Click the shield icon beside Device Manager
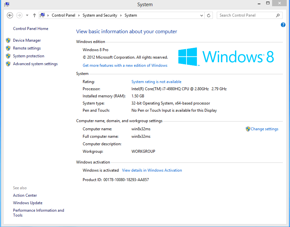Screen dimensions: 290x227 click(8, 40)
